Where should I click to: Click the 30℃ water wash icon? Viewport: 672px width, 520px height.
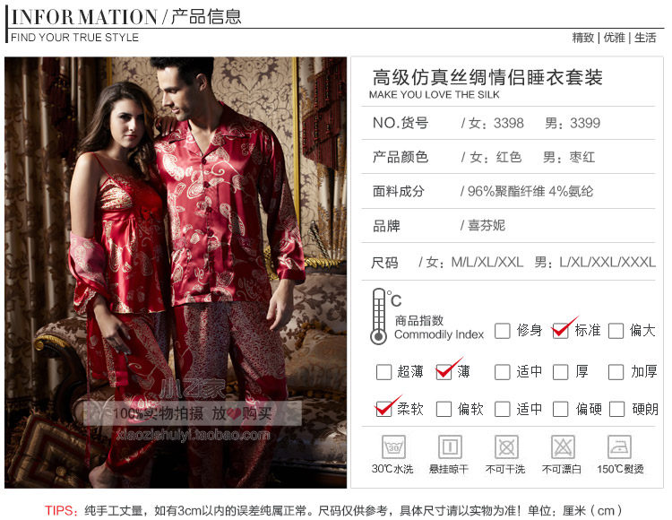393,447
